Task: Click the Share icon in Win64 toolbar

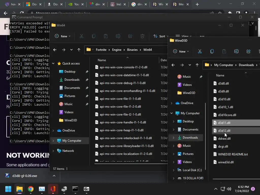Action: pos(130,36)
